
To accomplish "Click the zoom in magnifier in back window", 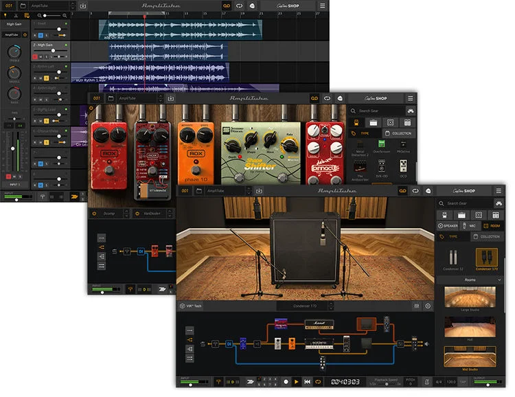I will click(x=65, y=15).
